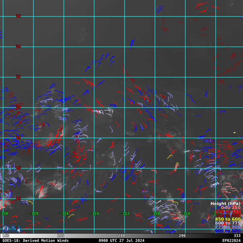
Task: Click the 'GOES-18: Derived Motion Winds' title
Action: point(36,241)
